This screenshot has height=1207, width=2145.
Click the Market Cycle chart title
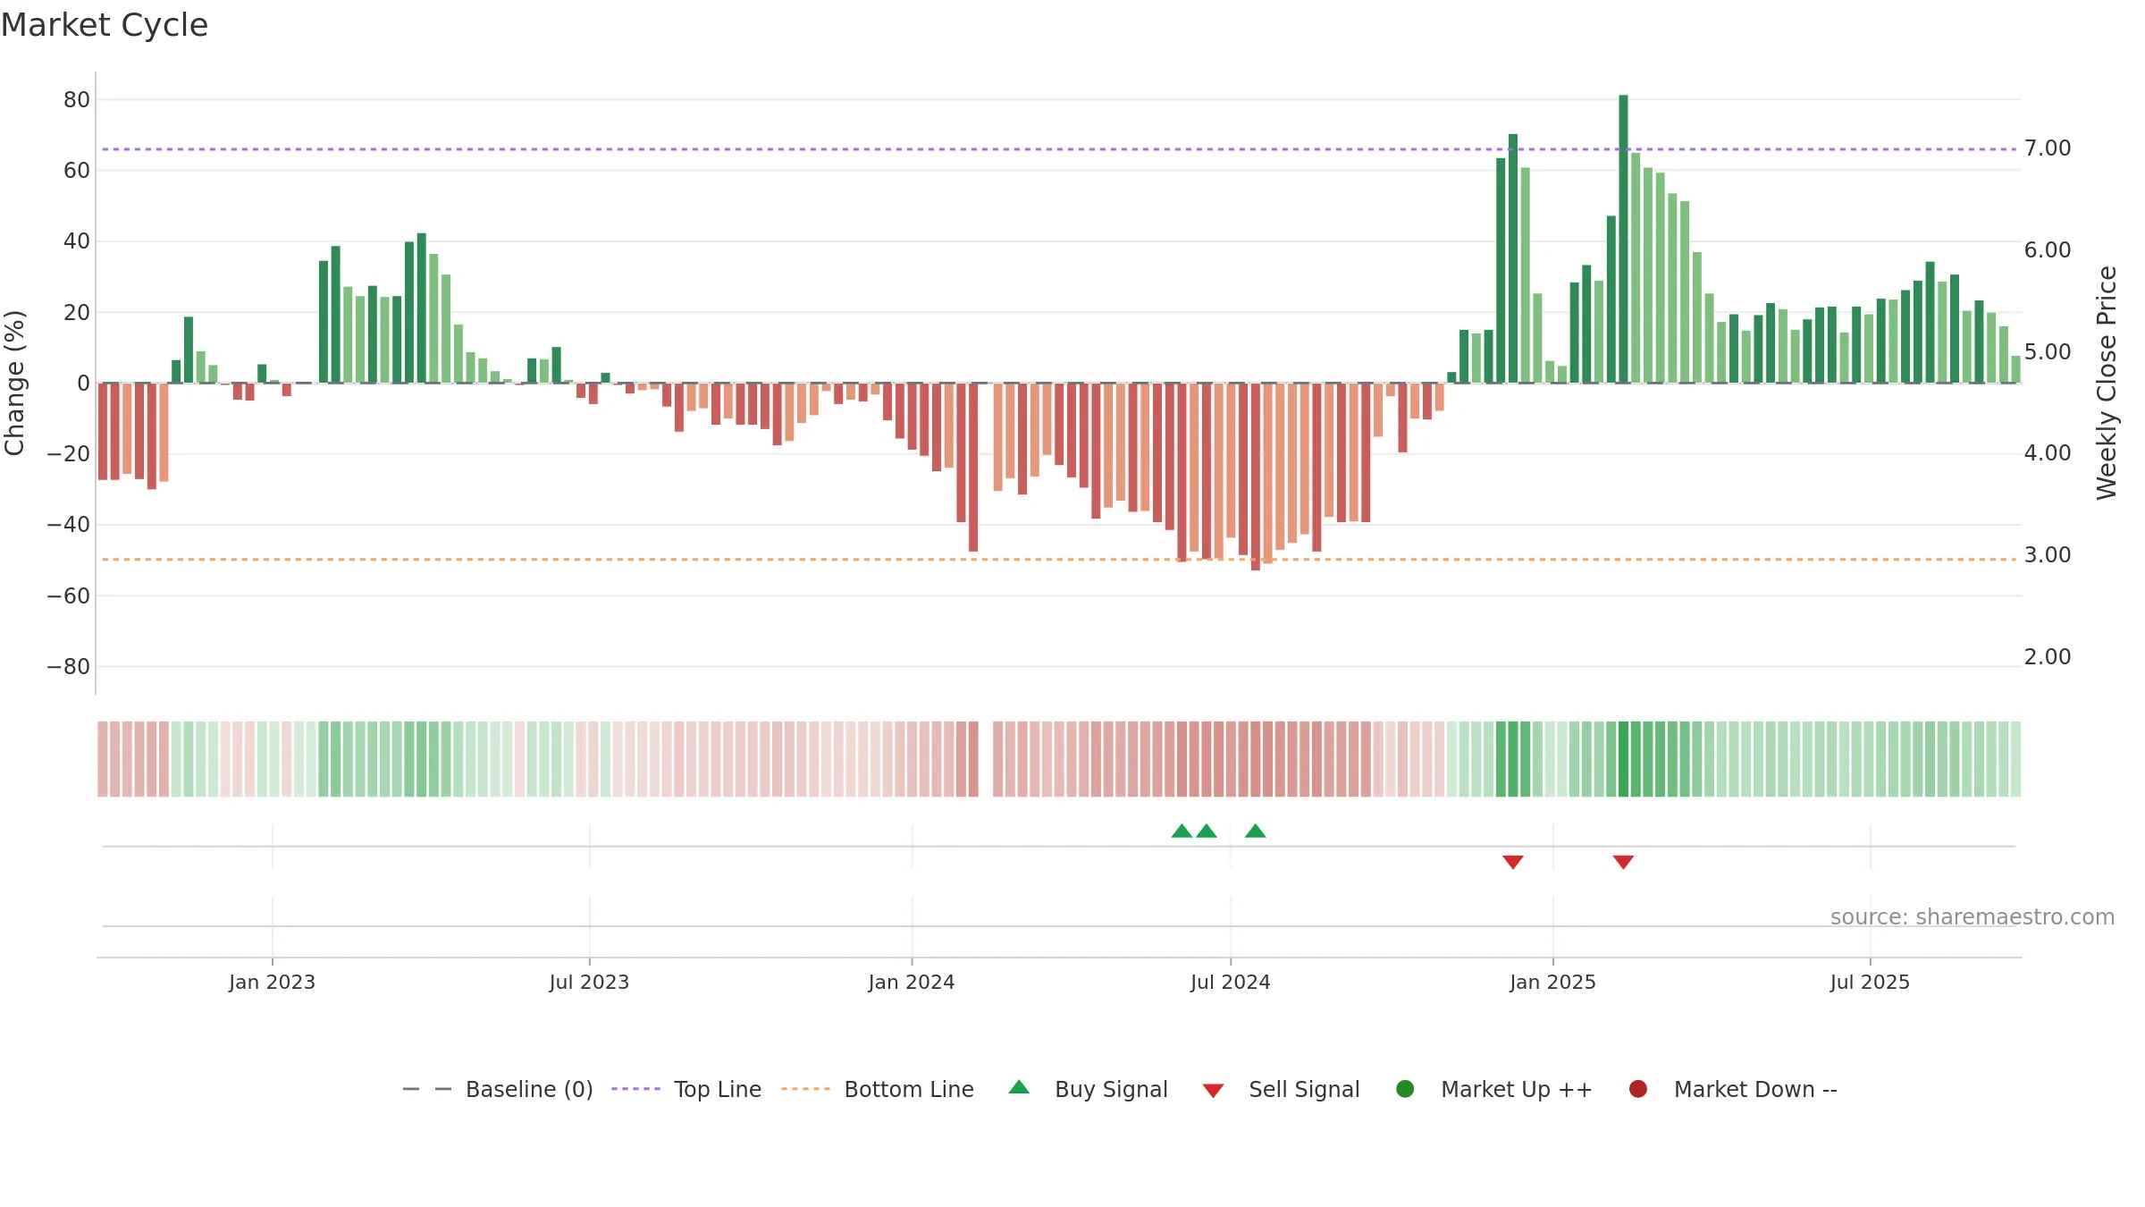click(x=105, y=25)
